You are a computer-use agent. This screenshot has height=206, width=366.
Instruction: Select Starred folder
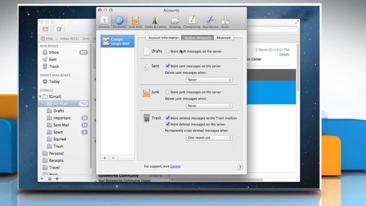[64, 139]
